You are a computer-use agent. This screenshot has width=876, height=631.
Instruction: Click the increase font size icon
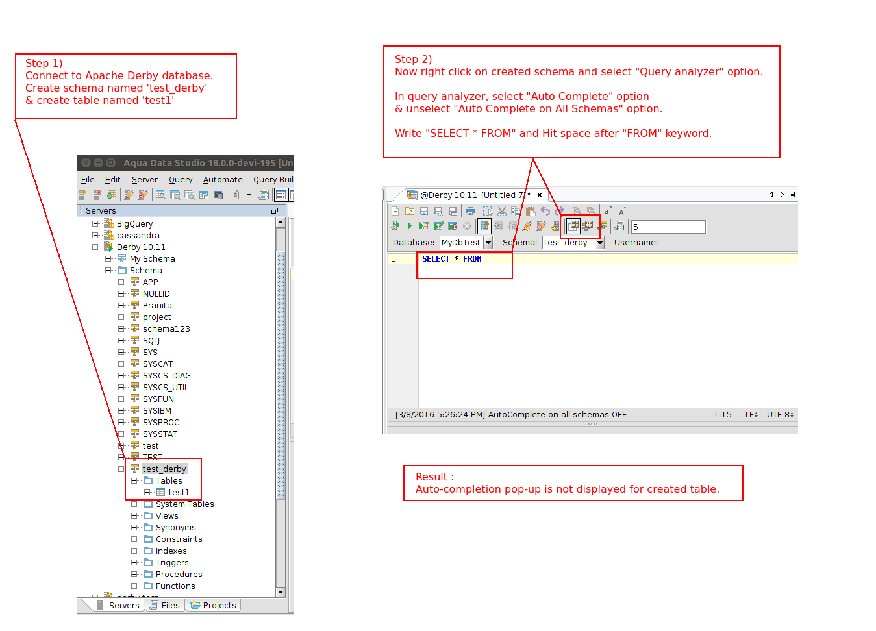pos(622,211)
